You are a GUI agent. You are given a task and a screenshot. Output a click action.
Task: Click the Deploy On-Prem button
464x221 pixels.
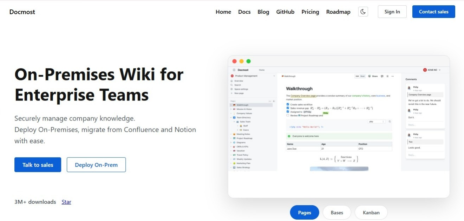pyautogui.click(x=96, y=165)
